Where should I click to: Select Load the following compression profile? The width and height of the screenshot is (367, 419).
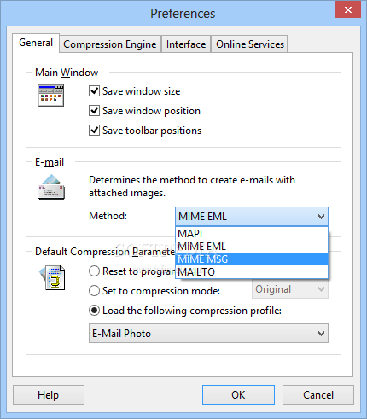point(94,311)
